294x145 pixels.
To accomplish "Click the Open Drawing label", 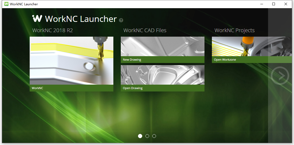I will 133,88.
